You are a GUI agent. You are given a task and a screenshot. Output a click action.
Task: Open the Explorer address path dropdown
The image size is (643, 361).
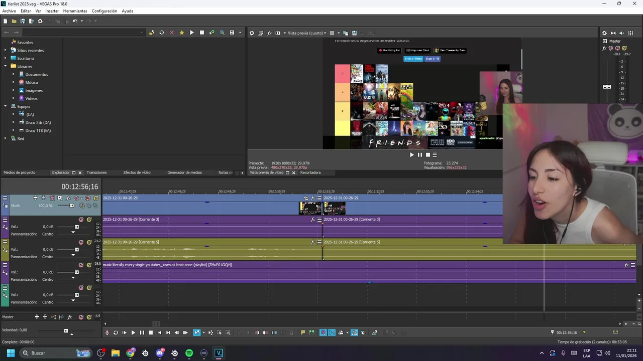(142, 33)
